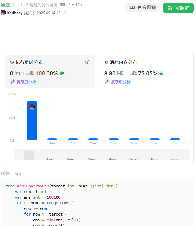
Task: Click the 8.80 MB memory value
Action: (x=114, y=73)
